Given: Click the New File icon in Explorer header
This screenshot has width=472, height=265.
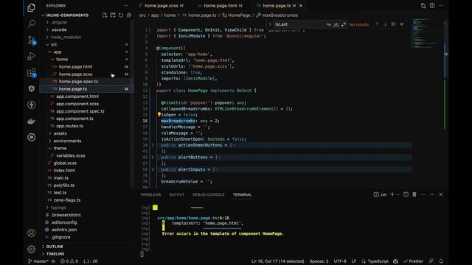Looking at the screenshot, I should click(105, 15).
